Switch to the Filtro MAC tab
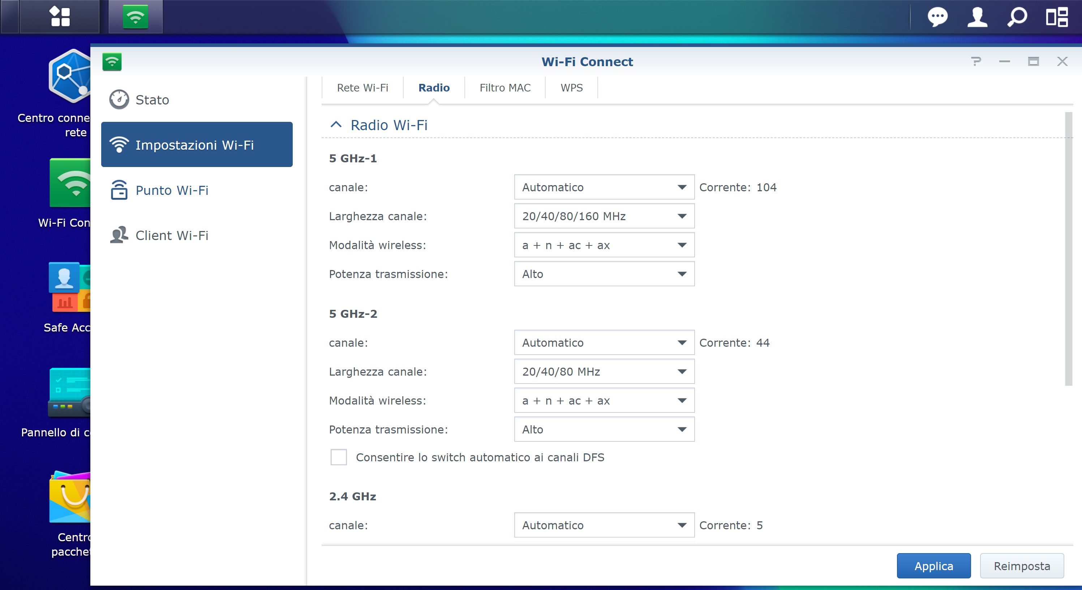 tap(505, 88)
